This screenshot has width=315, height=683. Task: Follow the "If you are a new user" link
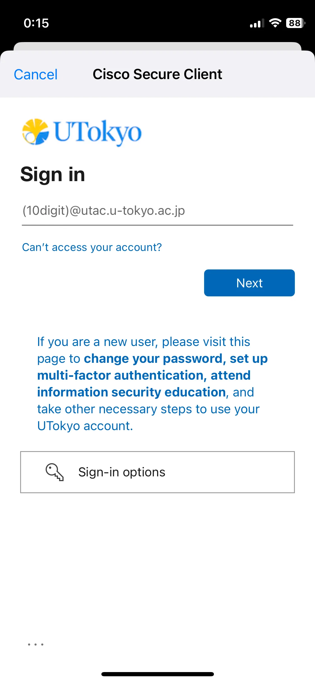pyautogui.click(x=143, y=342)
